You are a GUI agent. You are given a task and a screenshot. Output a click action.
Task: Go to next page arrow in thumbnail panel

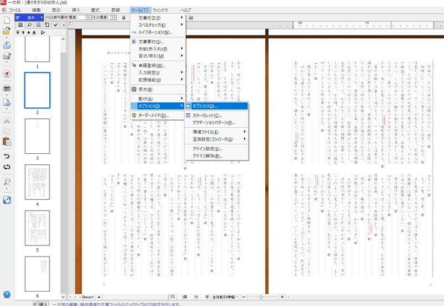(29, 32)
